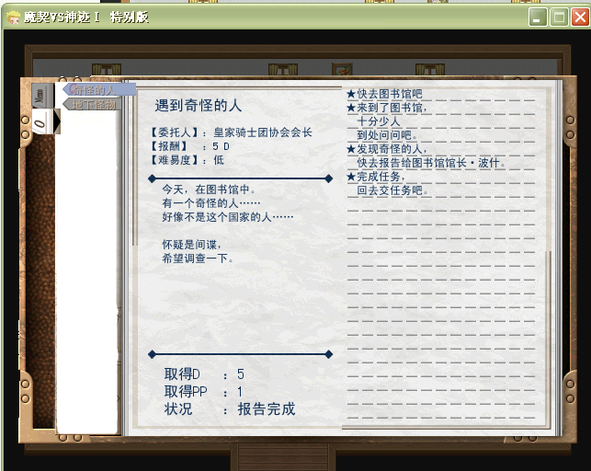591x471 pixels.
Task: Select the 奇怪的人 quest tab
Action: 99,90
